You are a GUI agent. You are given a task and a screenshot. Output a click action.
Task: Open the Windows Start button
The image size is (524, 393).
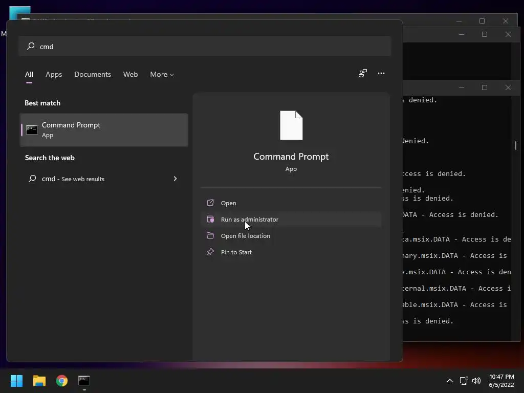click(16, 381)
